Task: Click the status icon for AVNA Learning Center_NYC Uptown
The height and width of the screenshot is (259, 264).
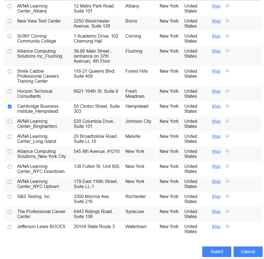Action: [x=227, y=180]
